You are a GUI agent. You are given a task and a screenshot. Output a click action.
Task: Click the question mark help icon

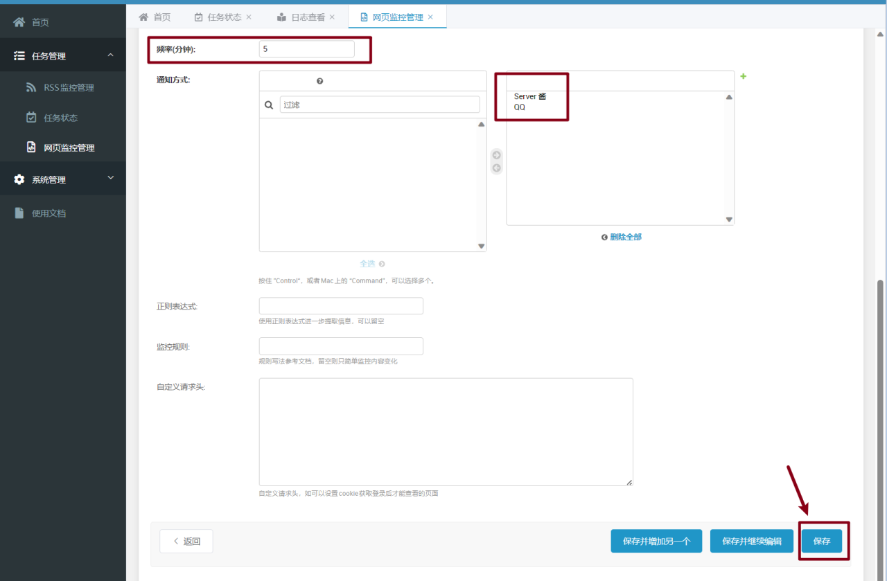point(319,81)
